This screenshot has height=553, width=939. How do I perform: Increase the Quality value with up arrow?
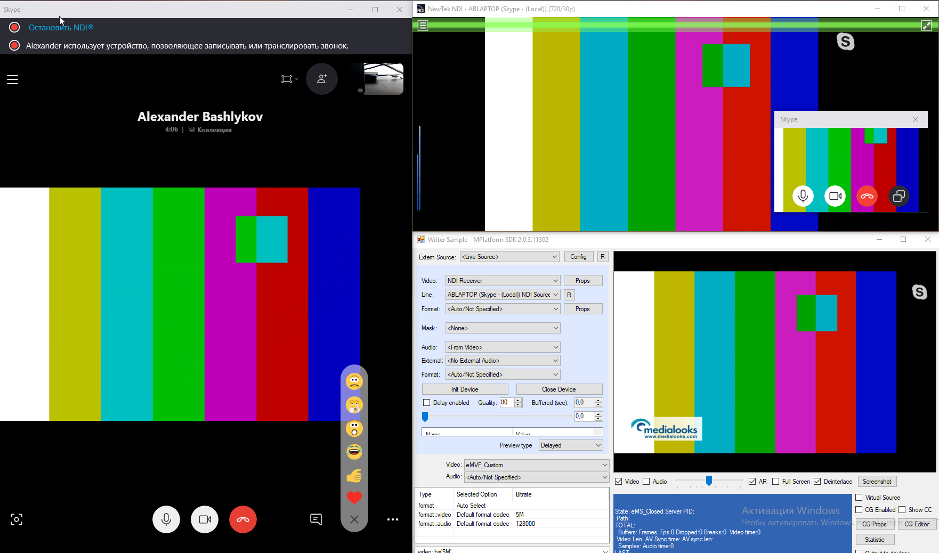click(518, 400)
